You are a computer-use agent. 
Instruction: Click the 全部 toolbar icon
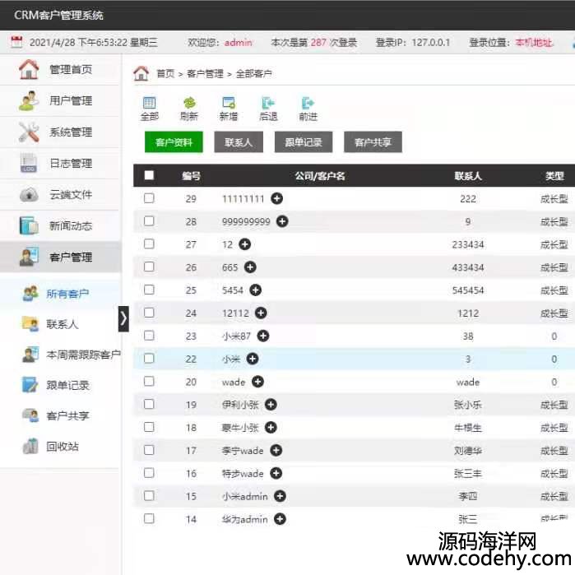tap(149, 103)
